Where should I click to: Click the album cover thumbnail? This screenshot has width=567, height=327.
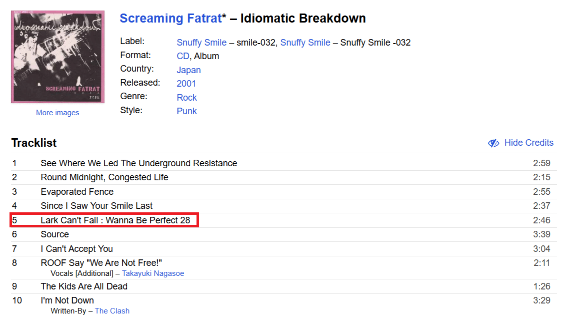[57, 57]
